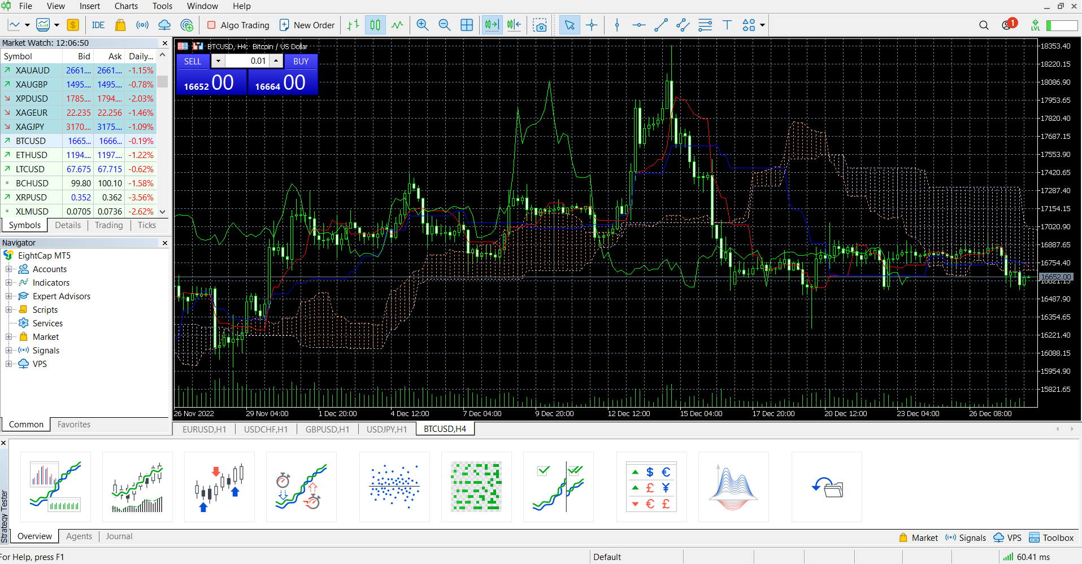Zoom in on the chart
The width and height of the screenshot is (1082, 564).
[422, 25]
